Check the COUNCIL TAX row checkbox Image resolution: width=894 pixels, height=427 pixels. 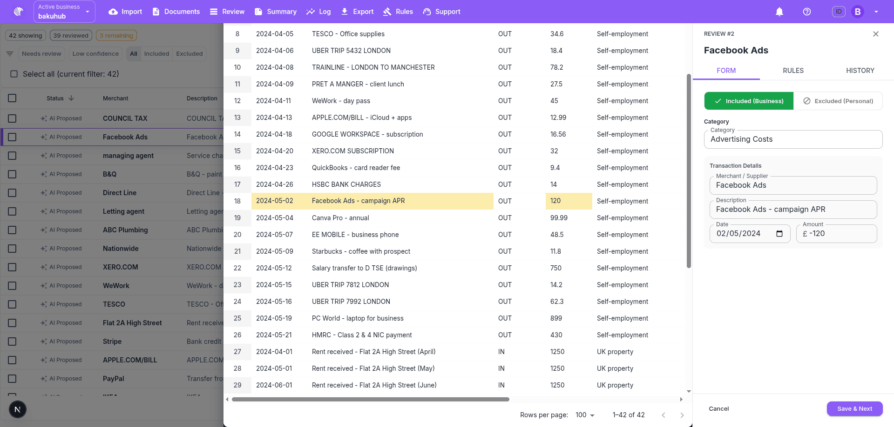12,118
